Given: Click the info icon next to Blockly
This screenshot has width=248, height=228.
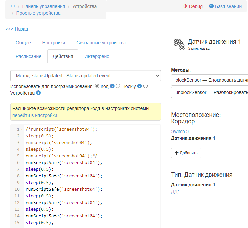Looking at the screenshot, I should coord(140,86).
